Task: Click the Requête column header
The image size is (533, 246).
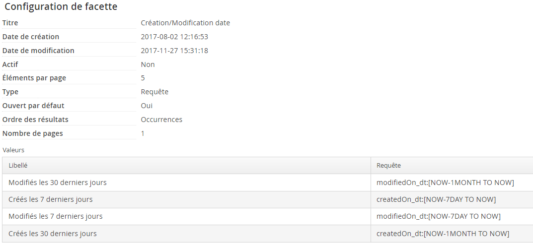Action: pos(388,166)
